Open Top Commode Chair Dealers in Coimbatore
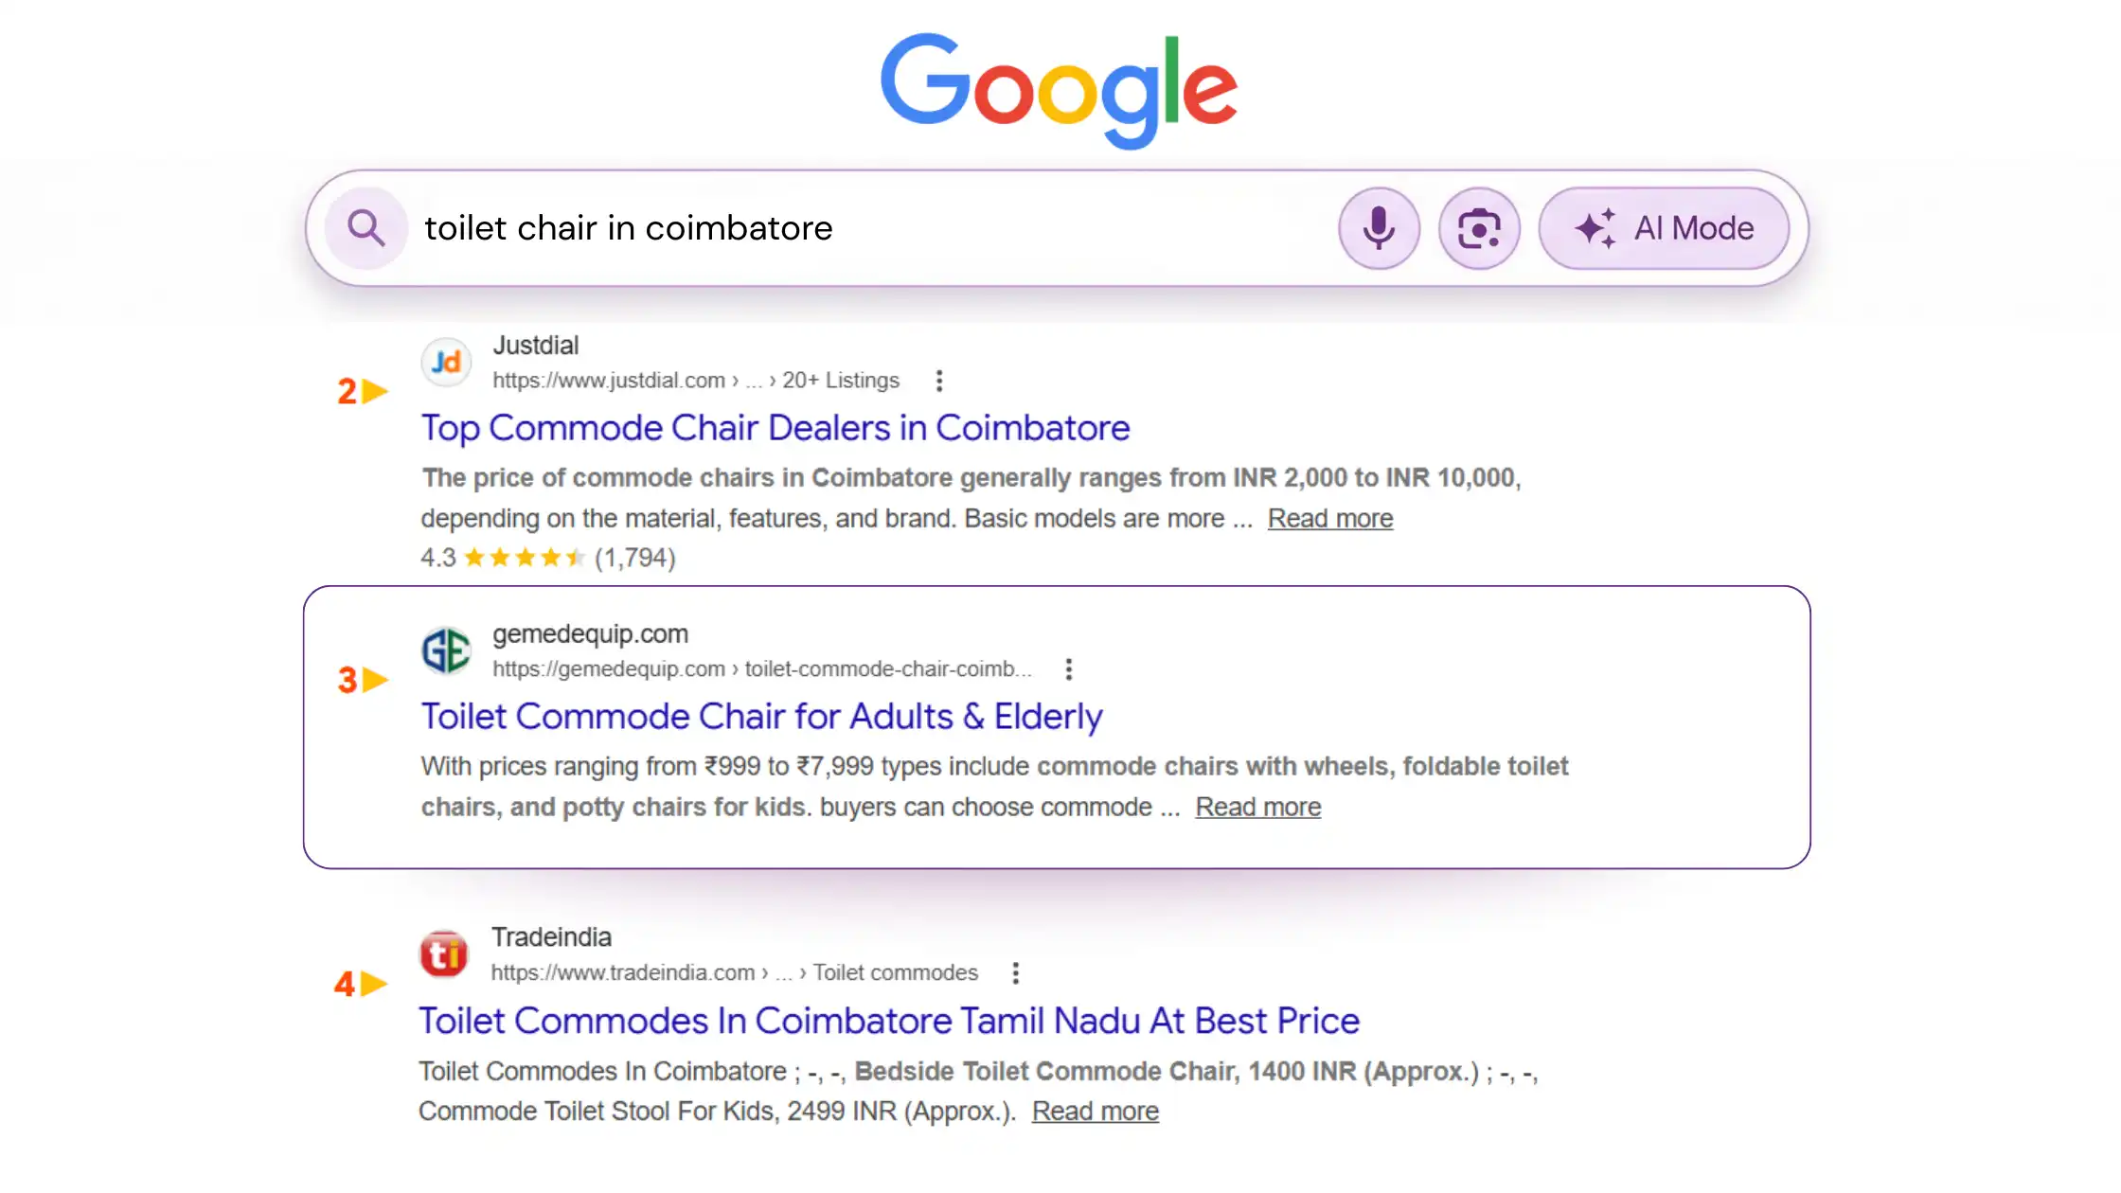Image resolution: width=2121 pixels, height=1193 pixels. coord(775,428)
